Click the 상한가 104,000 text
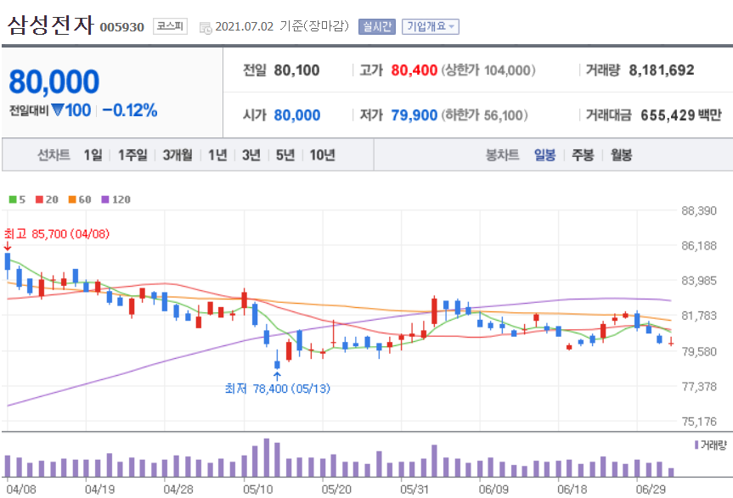 (488, 70)
